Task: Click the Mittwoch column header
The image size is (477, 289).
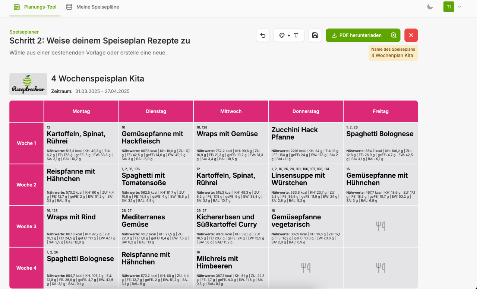Action: tap(231, 111)
